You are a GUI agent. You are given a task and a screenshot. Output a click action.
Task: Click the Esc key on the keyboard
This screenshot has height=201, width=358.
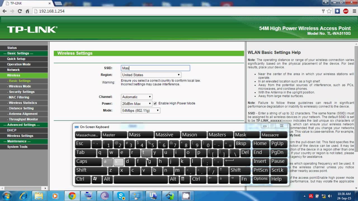pos(83,144)
